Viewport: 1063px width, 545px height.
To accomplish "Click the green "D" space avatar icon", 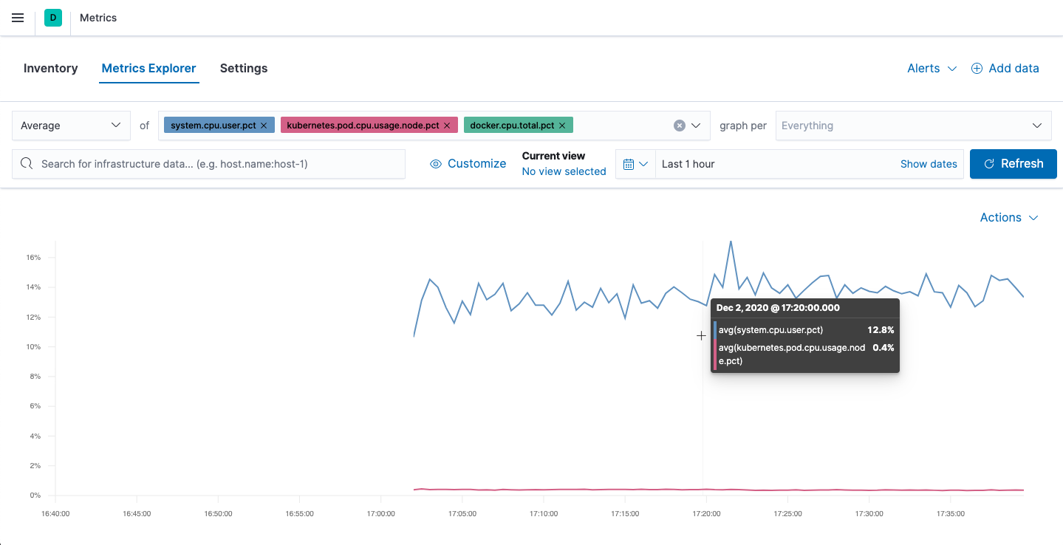I will (x=52, y=17).
